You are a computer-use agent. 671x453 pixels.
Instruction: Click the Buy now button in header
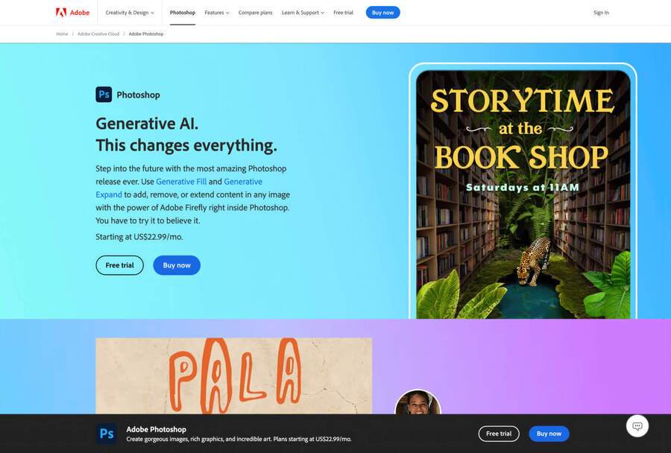(x=382, y=13)
